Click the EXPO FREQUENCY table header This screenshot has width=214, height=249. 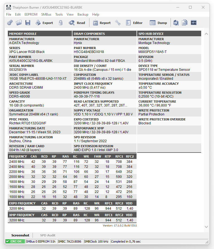click(x=22, y=203)
